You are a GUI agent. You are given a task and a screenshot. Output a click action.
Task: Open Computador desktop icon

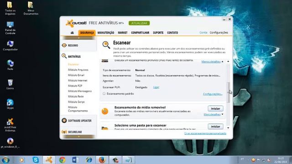tap(10, 46)
